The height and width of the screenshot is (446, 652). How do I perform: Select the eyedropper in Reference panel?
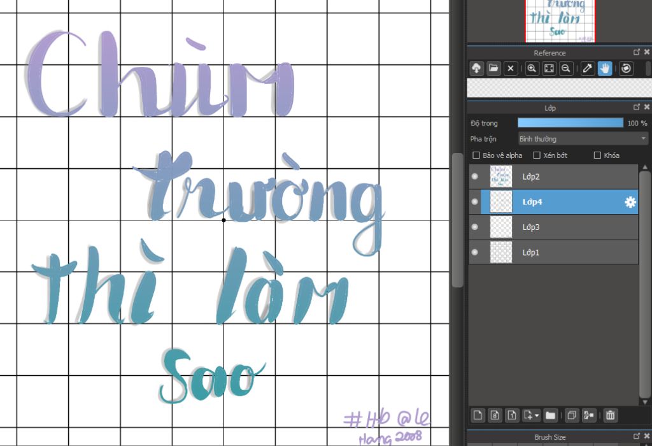click(x=588, y=69)
